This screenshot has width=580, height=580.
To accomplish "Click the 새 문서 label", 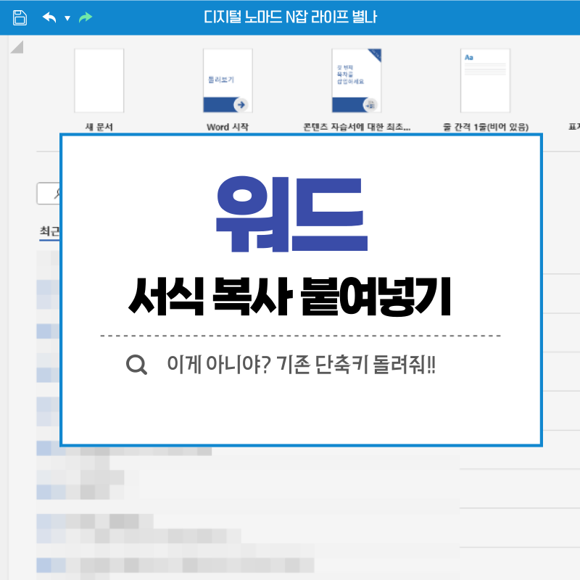I will pyautogui.click(x=99, y=127).
